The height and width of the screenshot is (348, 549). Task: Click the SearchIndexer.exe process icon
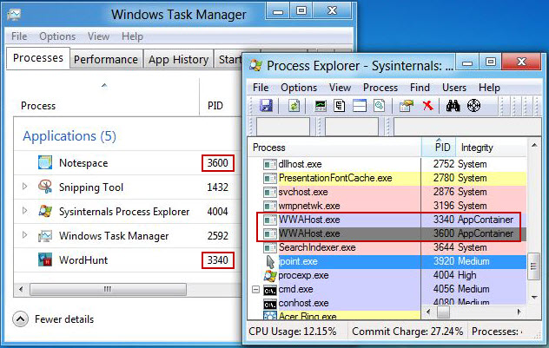tap(270, 247)
